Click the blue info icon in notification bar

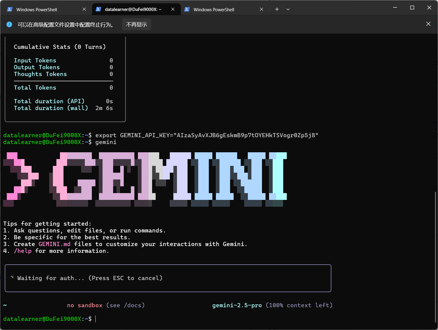pyautogui.click(x=9, y=25)
